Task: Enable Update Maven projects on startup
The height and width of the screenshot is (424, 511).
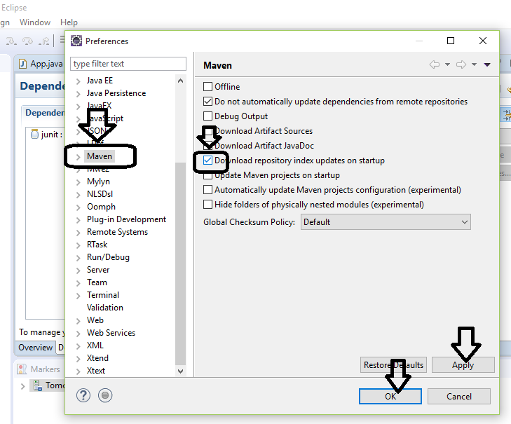Action: coord(207,175)
